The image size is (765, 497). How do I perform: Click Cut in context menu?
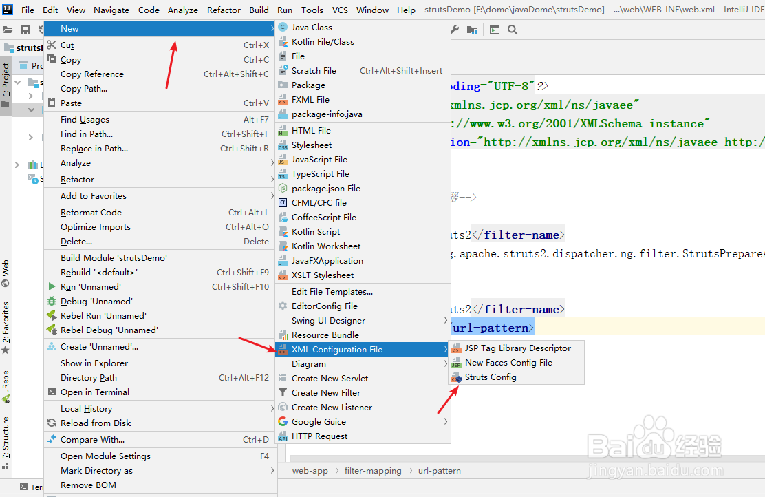point(160,45)
